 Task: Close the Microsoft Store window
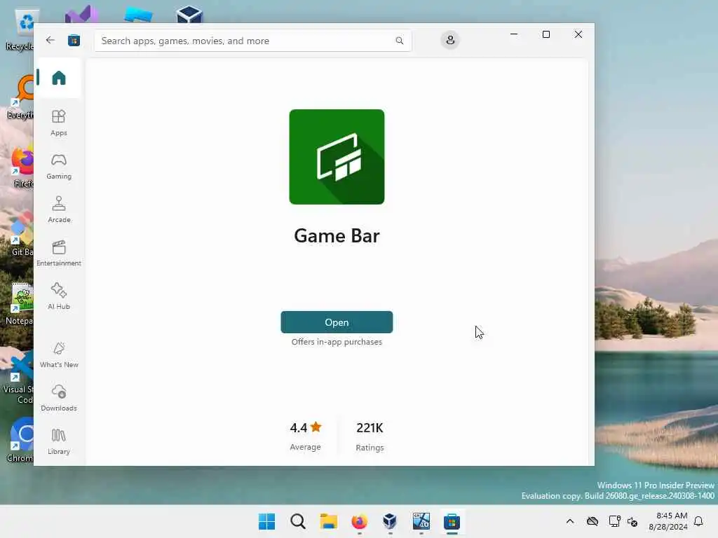point(578,34)
